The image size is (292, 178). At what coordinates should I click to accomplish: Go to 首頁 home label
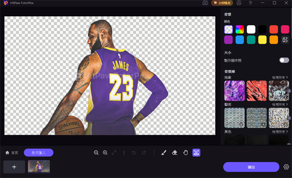click(x=14, y=153)
